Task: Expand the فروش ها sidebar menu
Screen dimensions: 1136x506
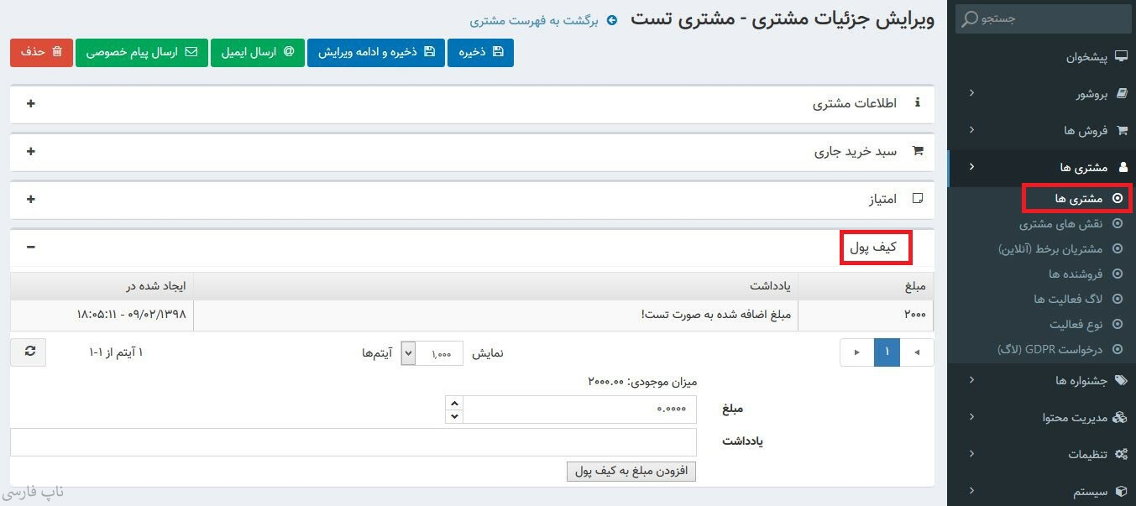Action: 1085,130
